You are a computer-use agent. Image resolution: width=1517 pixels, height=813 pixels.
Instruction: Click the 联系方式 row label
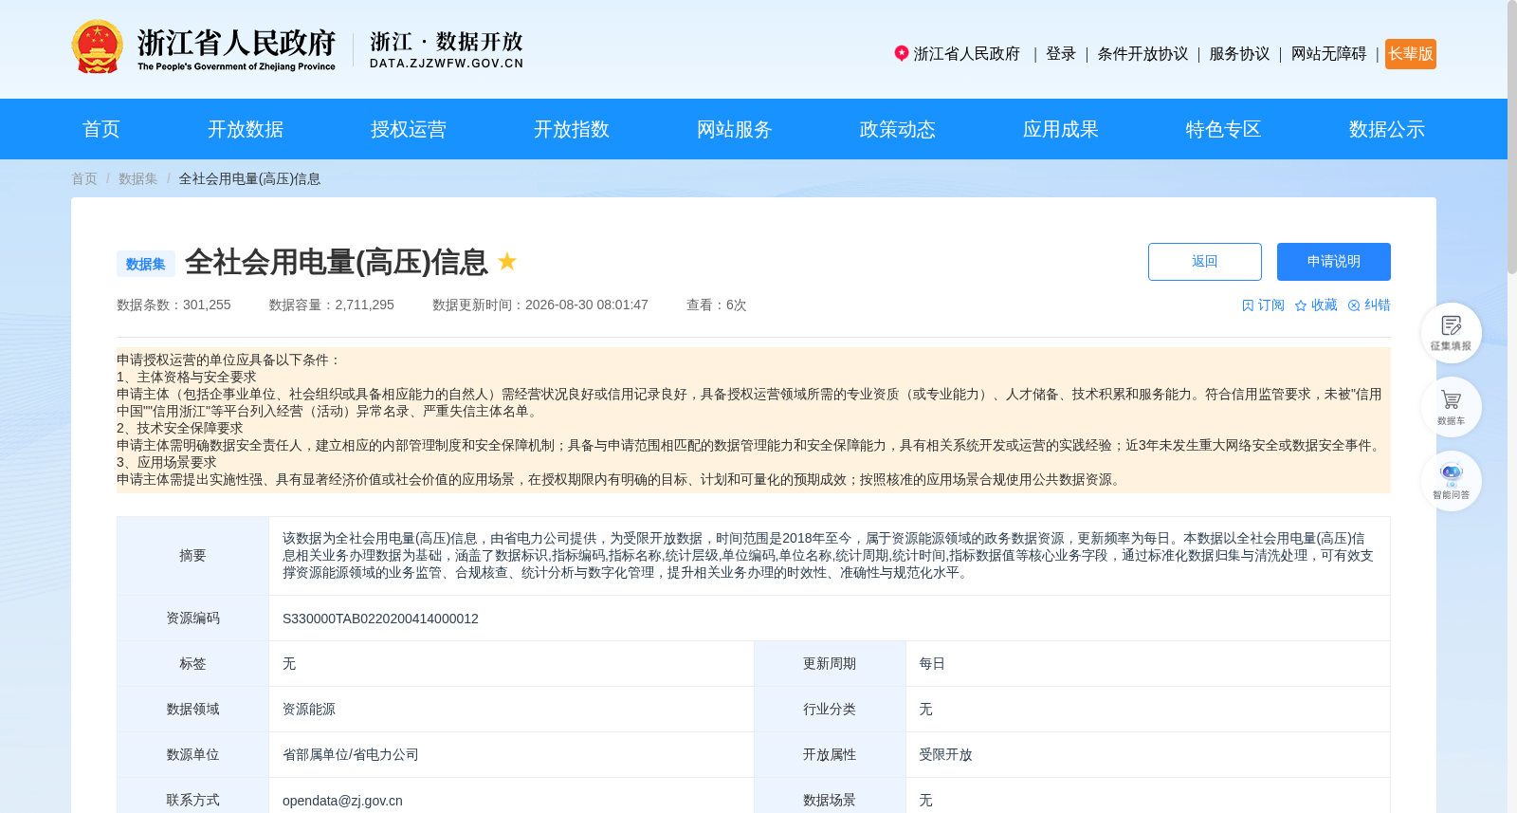(x=192, y=801)
